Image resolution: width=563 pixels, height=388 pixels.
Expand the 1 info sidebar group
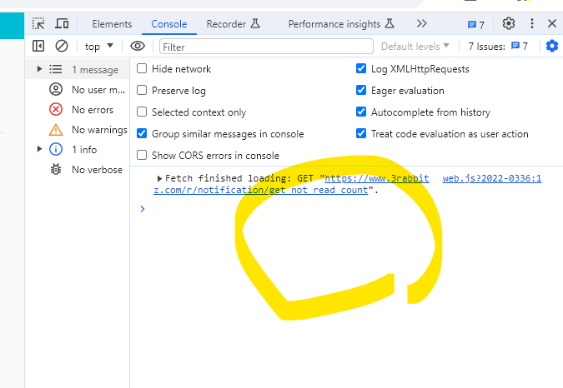click(x=39, y=149)
